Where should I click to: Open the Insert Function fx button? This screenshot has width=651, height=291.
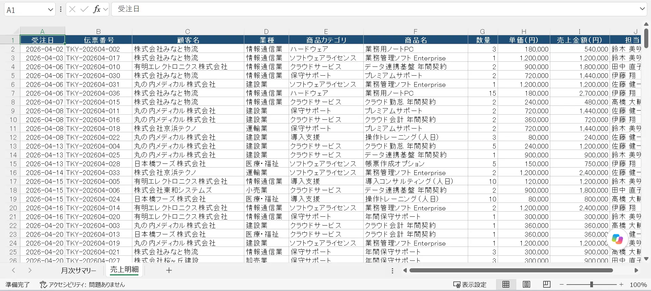pyautogui.click(x=97, y=9)
